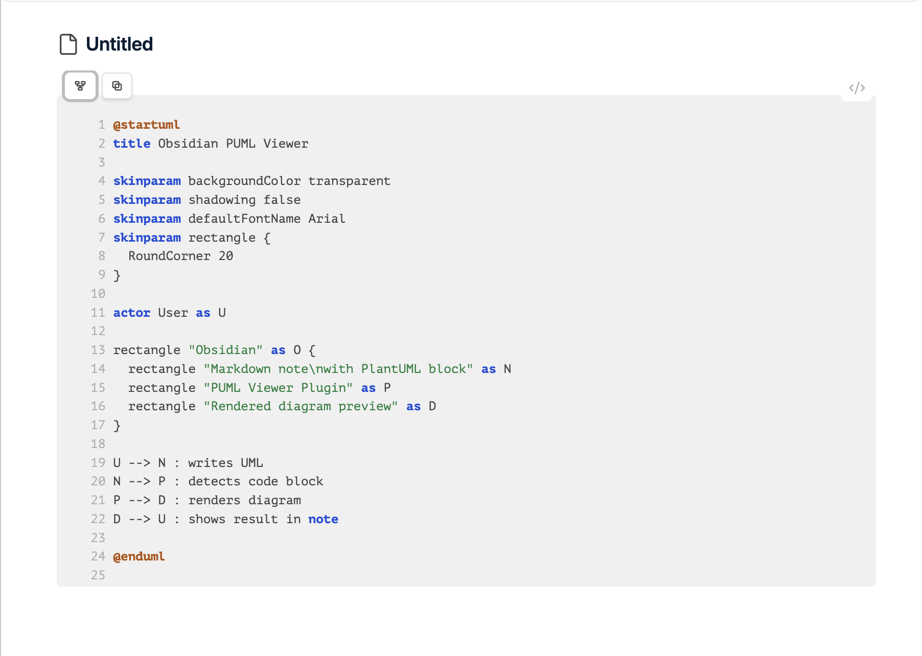Image resolution: width=922 pixels, height=656 pixels.
Task: Click the renders diagram line
Action: (x=207, y=500)
